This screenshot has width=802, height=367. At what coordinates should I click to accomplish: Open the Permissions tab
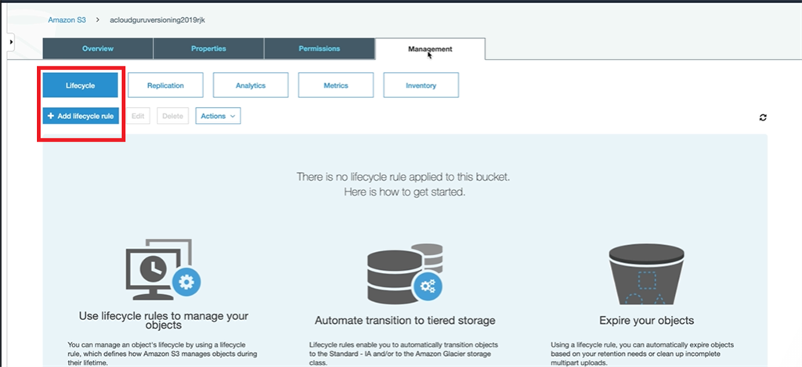pyautogui.click(x=320, y=49)
